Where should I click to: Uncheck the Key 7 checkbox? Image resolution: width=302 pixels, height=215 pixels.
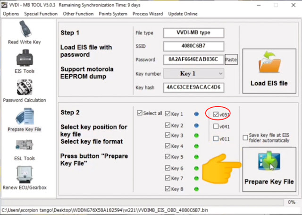click(x=168, y=178)
